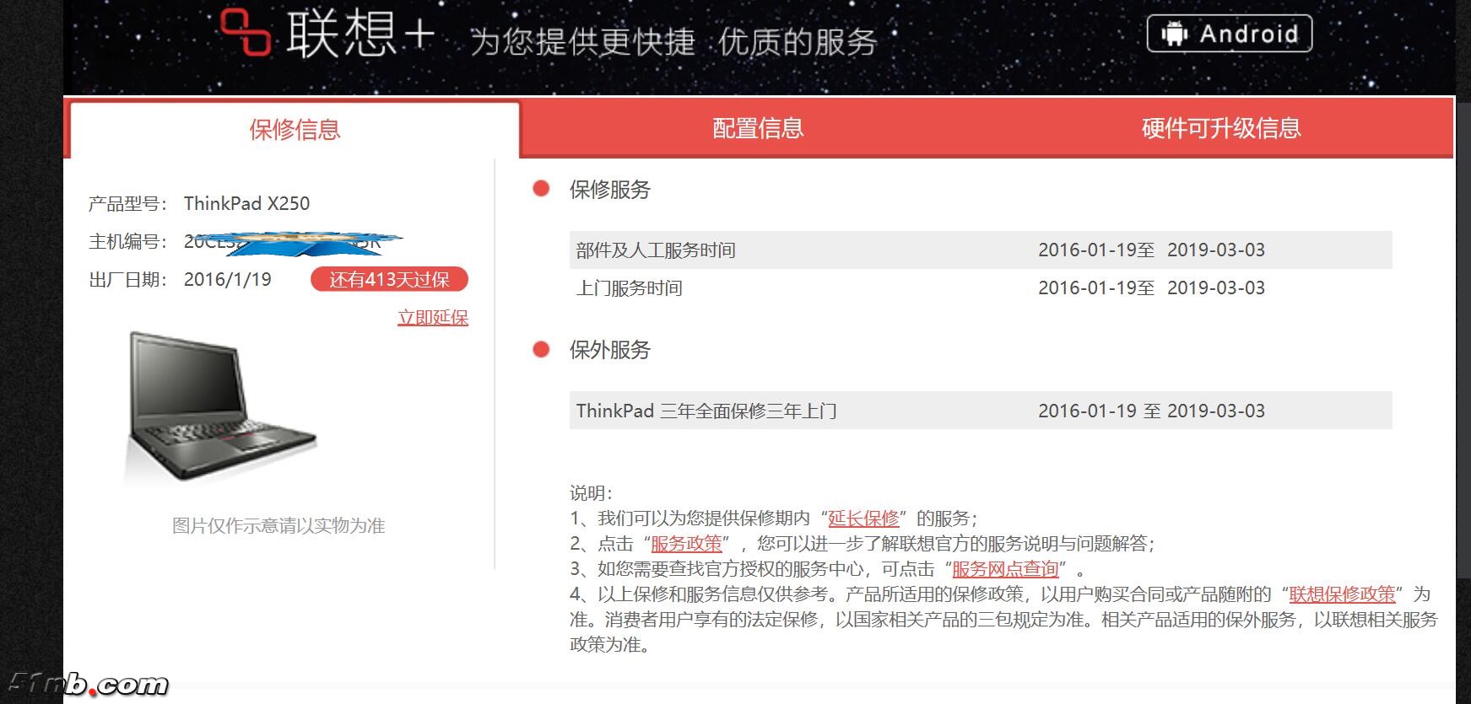Image resolution: width=1471 pixels, height=704 pixels.
Task: Click the ThinkPad X250 laptop image
Action: (x=221, y=406)
